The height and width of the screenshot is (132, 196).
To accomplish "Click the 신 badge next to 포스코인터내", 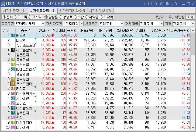I will pyautogui.click(x=12, y=84).
